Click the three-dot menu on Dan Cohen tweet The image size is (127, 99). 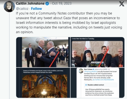116,69
